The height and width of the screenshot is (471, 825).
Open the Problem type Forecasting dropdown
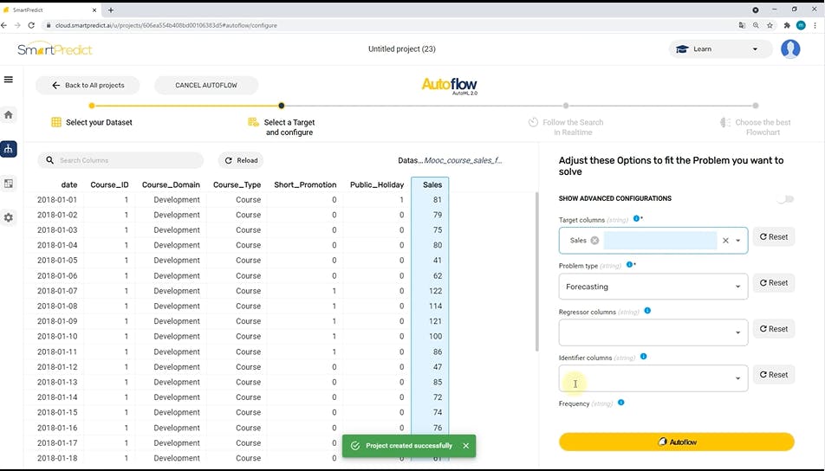pos(653,287)
